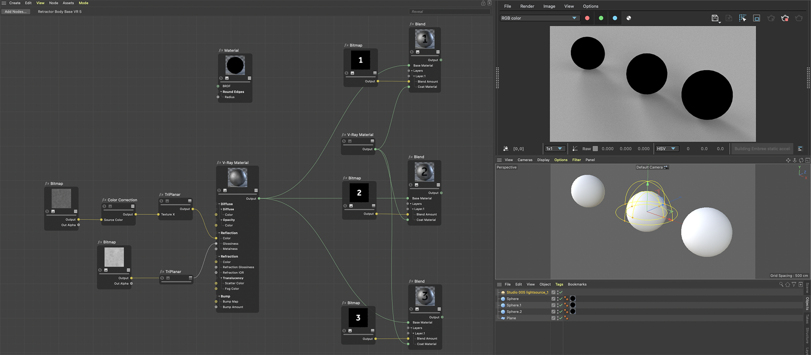Image resolution: width=811 pixels, height=355 pixels.
Task: Open the object manager hamburger menu
Action: point(499,284)
